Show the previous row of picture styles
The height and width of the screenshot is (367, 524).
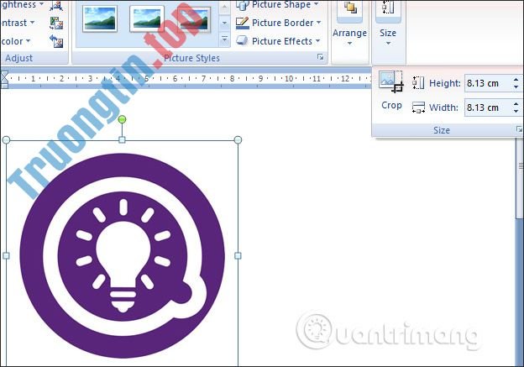tap(224, 7)
